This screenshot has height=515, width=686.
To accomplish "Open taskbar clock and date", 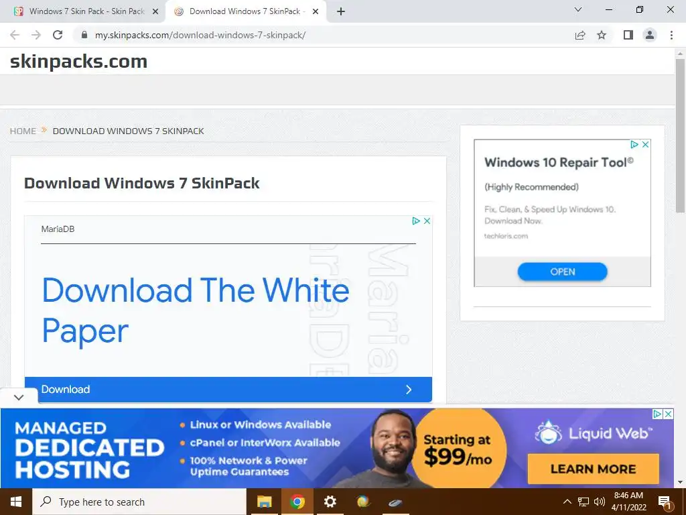I will tap(628, 502).
